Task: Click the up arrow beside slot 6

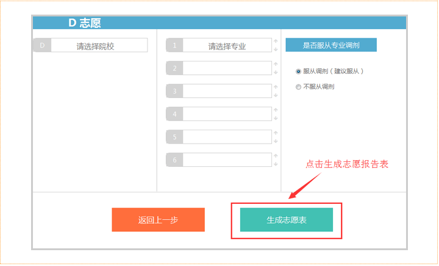Action: click(276, 156)
